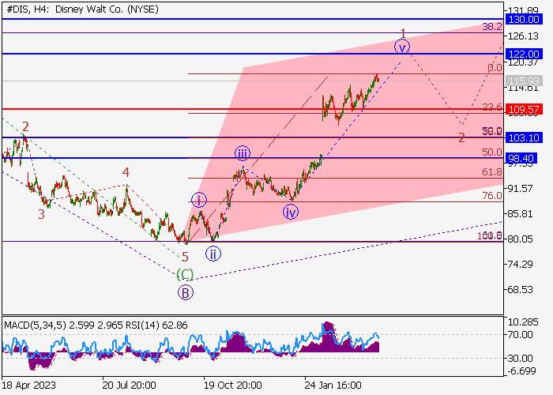Click the 'MACD(5,34,5) 2.599 2.965' indicator text
Screen dimensions: 553x395
click(63, 325)
